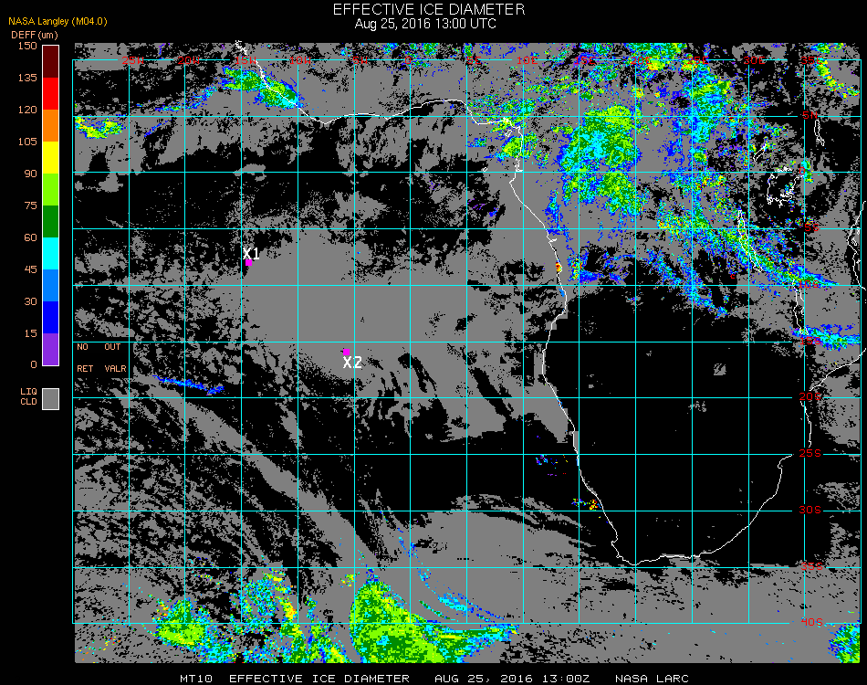Select the gray LIQ CLD legend swatch
867x685 pixels.
click(51, 399)
